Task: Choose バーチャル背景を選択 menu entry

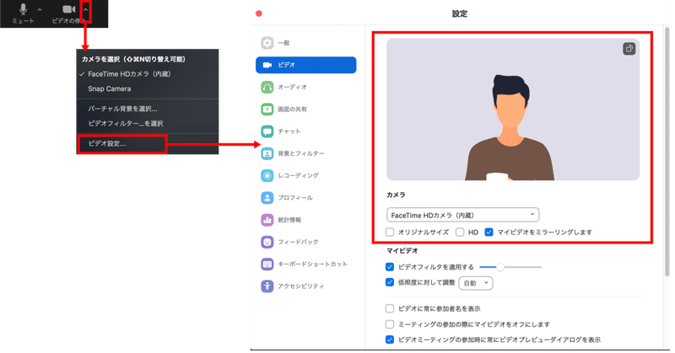Action: point(122,109)
